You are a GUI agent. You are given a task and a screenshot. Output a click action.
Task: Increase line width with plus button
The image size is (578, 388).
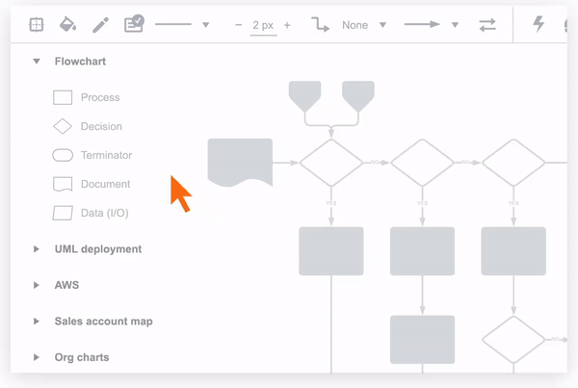287,25
